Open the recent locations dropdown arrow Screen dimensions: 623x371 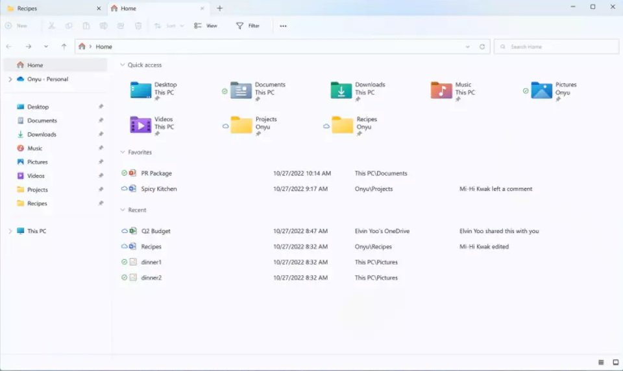46,47
